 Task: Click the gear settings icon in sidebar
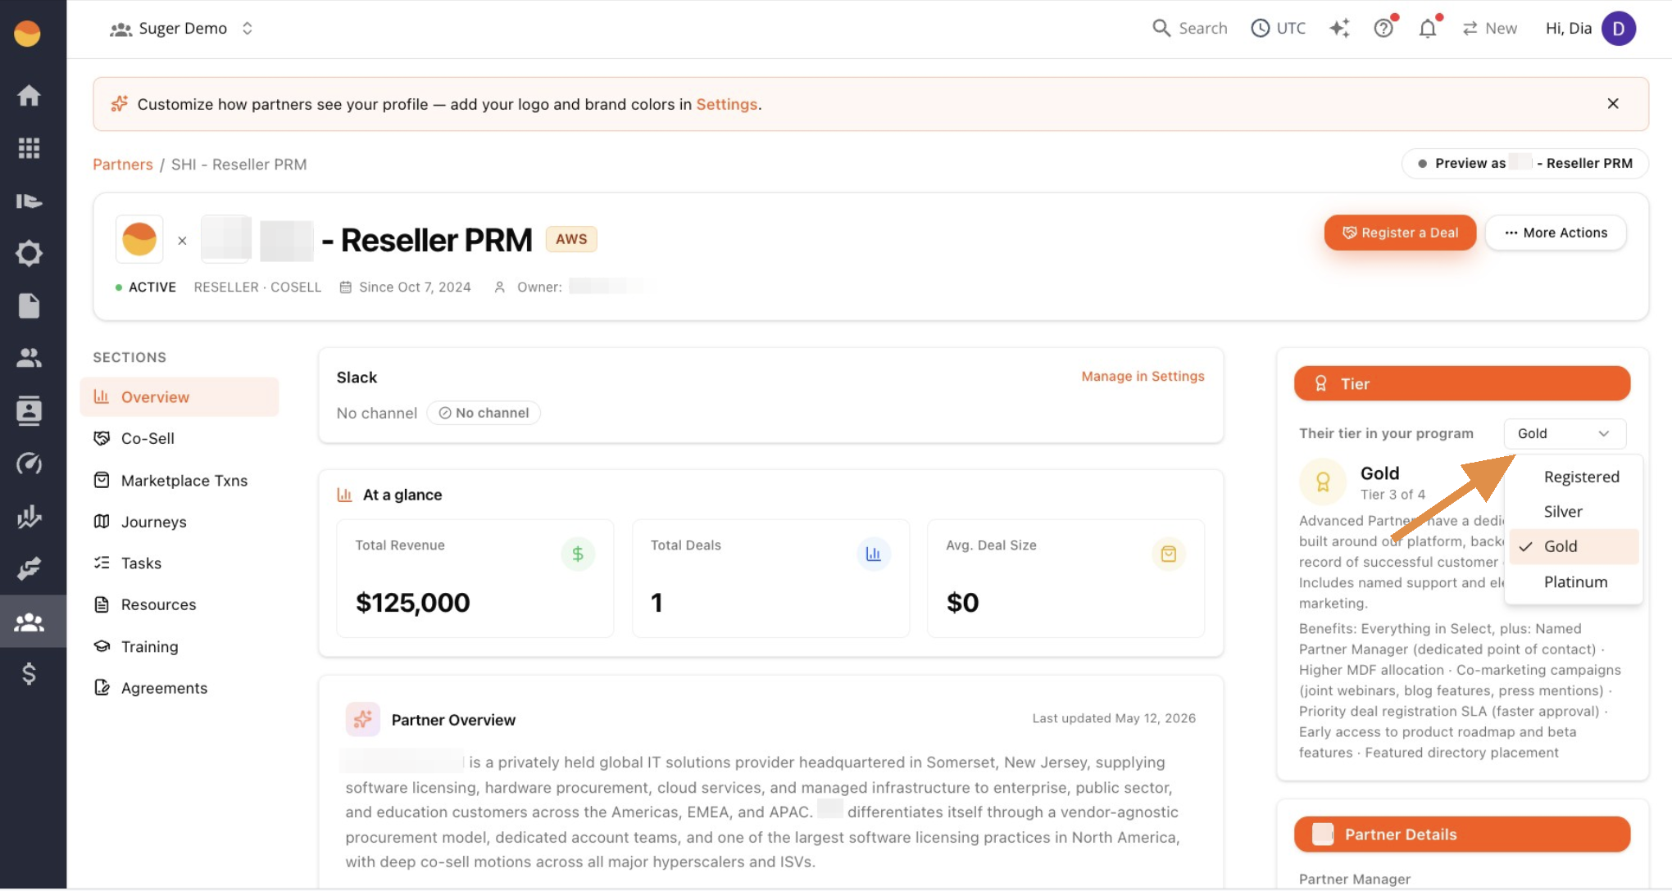click(29, 253)
